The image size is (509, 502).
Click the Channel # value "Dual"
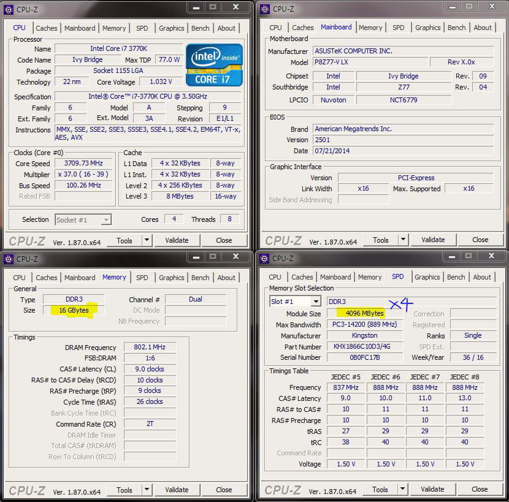(x=196, y=299)
